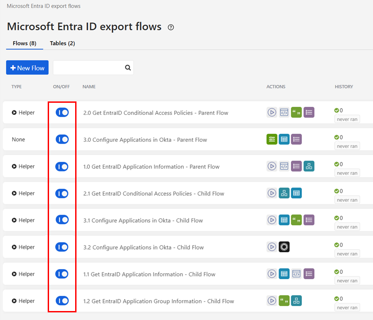
Task: Click the search magnifier icon
Action: [x=128, y=68]
